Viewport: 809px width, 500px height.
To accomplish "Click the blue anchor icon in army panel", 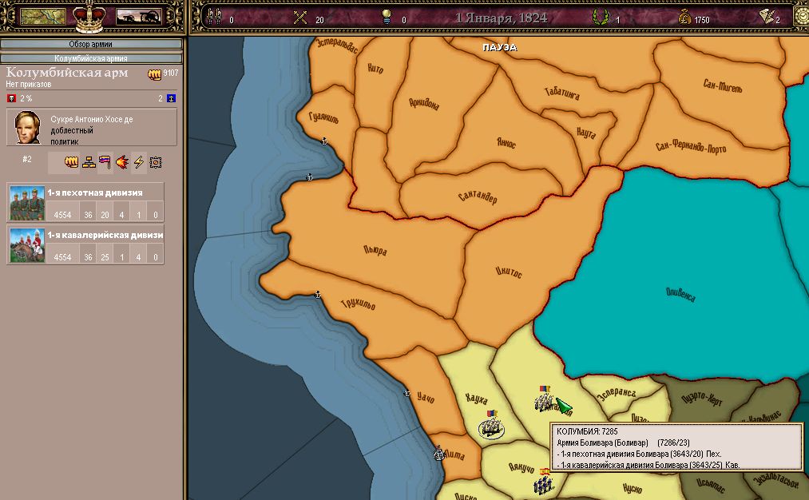I will pyautogui.click(x=171, y=98).
